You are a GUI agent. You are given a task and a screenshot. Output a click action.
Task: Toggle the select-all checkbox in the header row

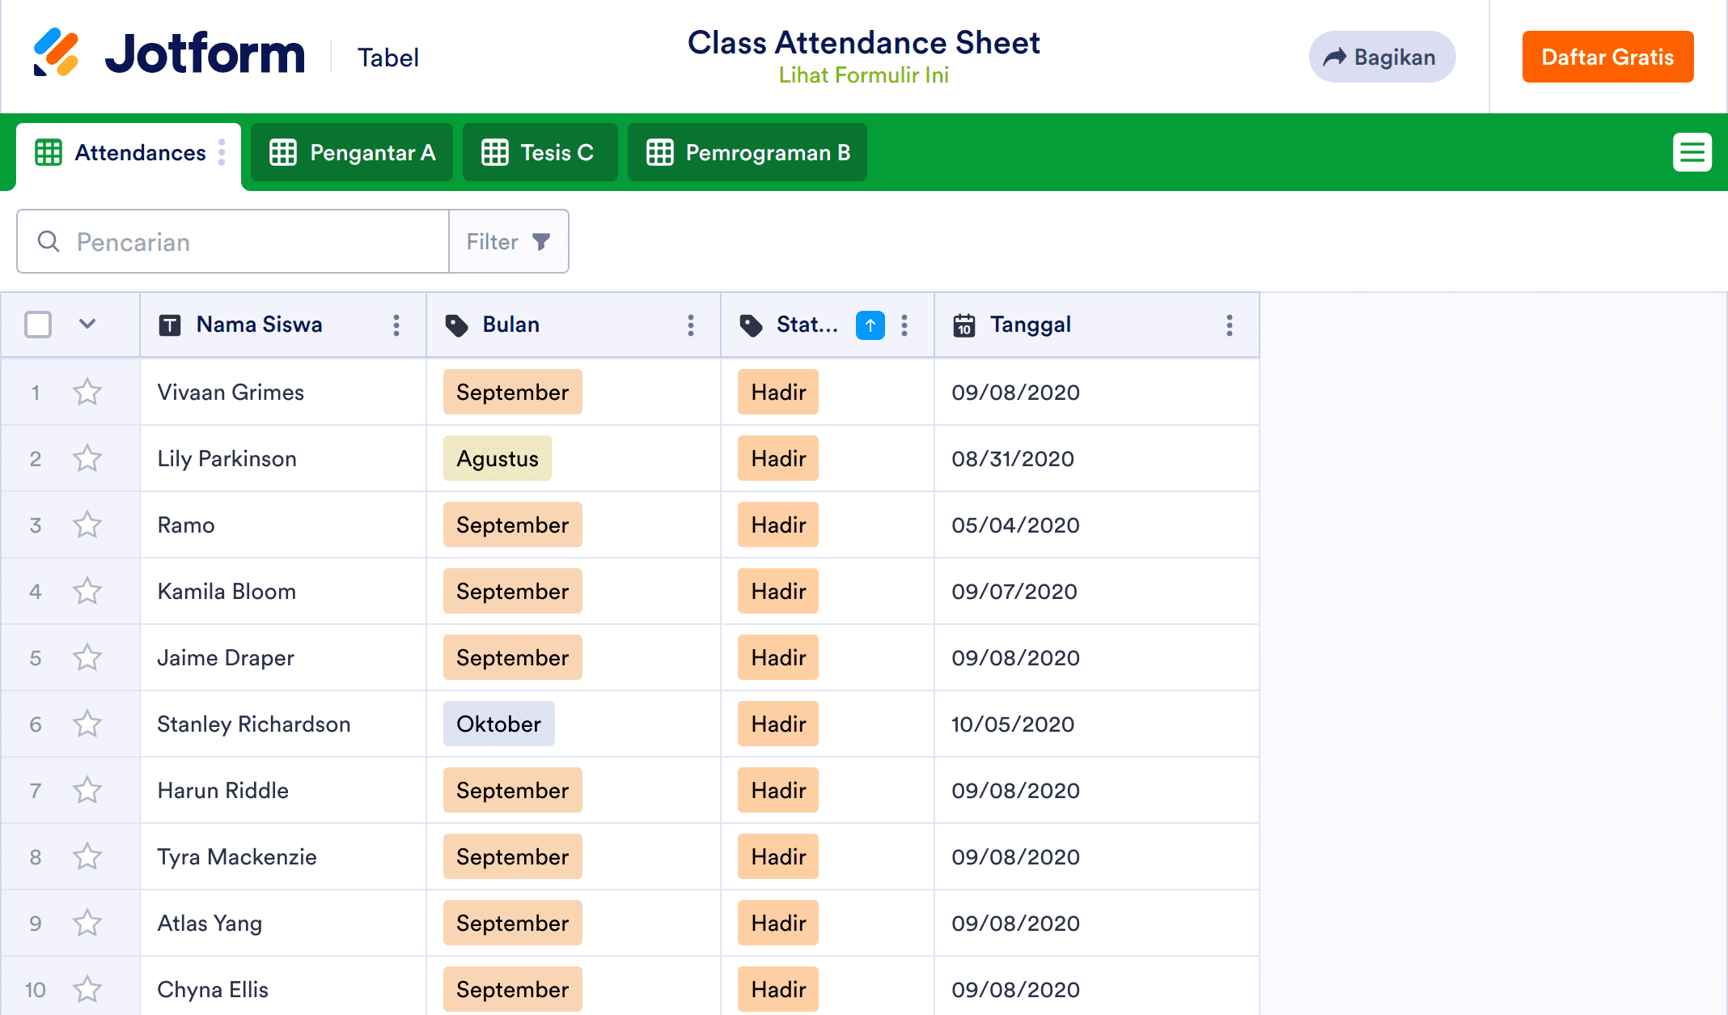(x=36, y=325)
